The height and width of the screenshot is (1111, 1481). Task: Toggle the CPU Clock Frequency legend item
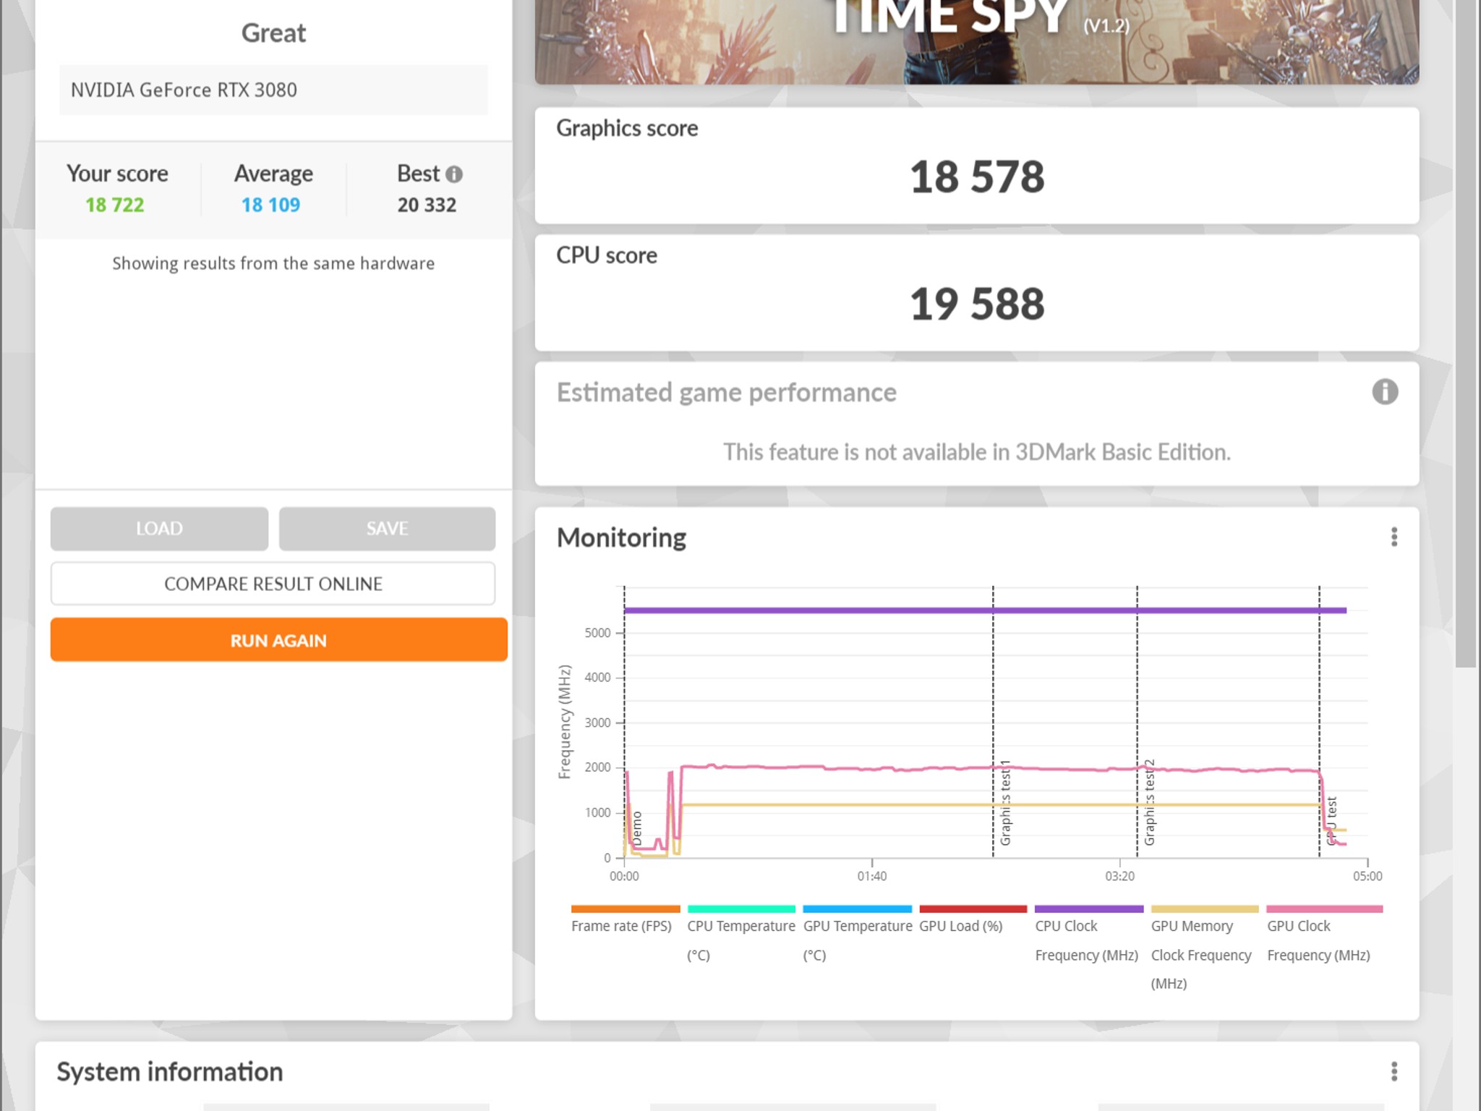[1088, 935]
